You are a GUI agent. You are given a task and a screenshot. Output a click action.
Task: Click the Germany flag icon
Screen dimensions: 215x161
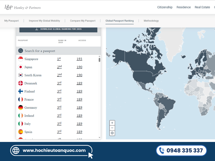click(21, 108)
